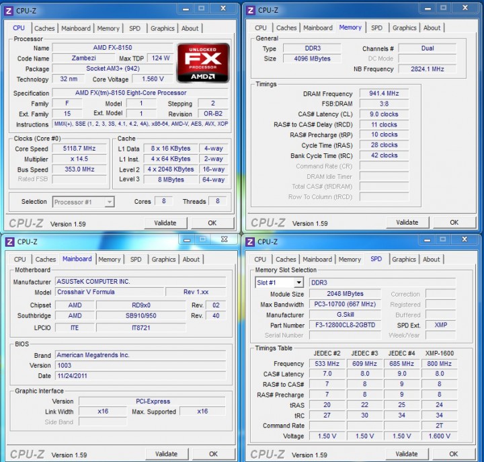Click the CAS# Latency value 9.0 clocks
484x462 pixels.
click(384, 114)
